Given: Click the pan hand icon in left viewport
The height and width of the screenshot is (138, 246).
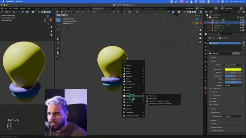Looking at the screenshot, I should point(51,31).
